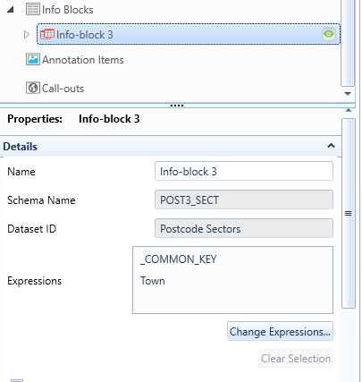Select the Call-outs tree entry
Screen dimensions: 362x382
pos(55,89)
